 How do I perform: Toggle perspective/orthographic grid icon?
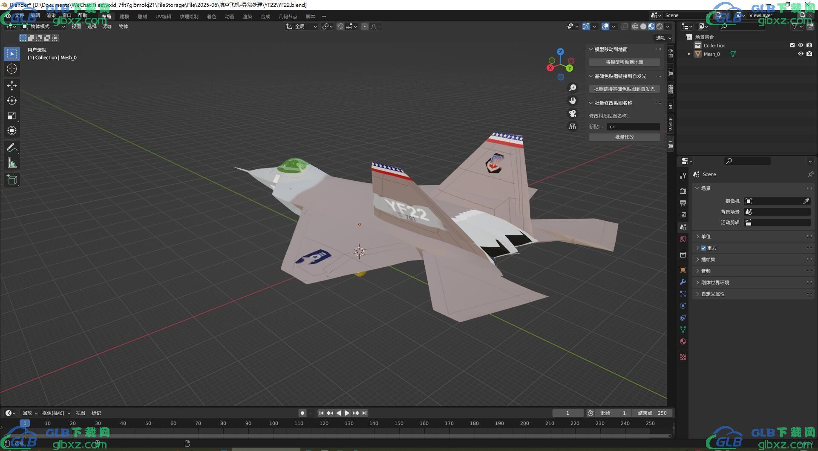[573, 127]
